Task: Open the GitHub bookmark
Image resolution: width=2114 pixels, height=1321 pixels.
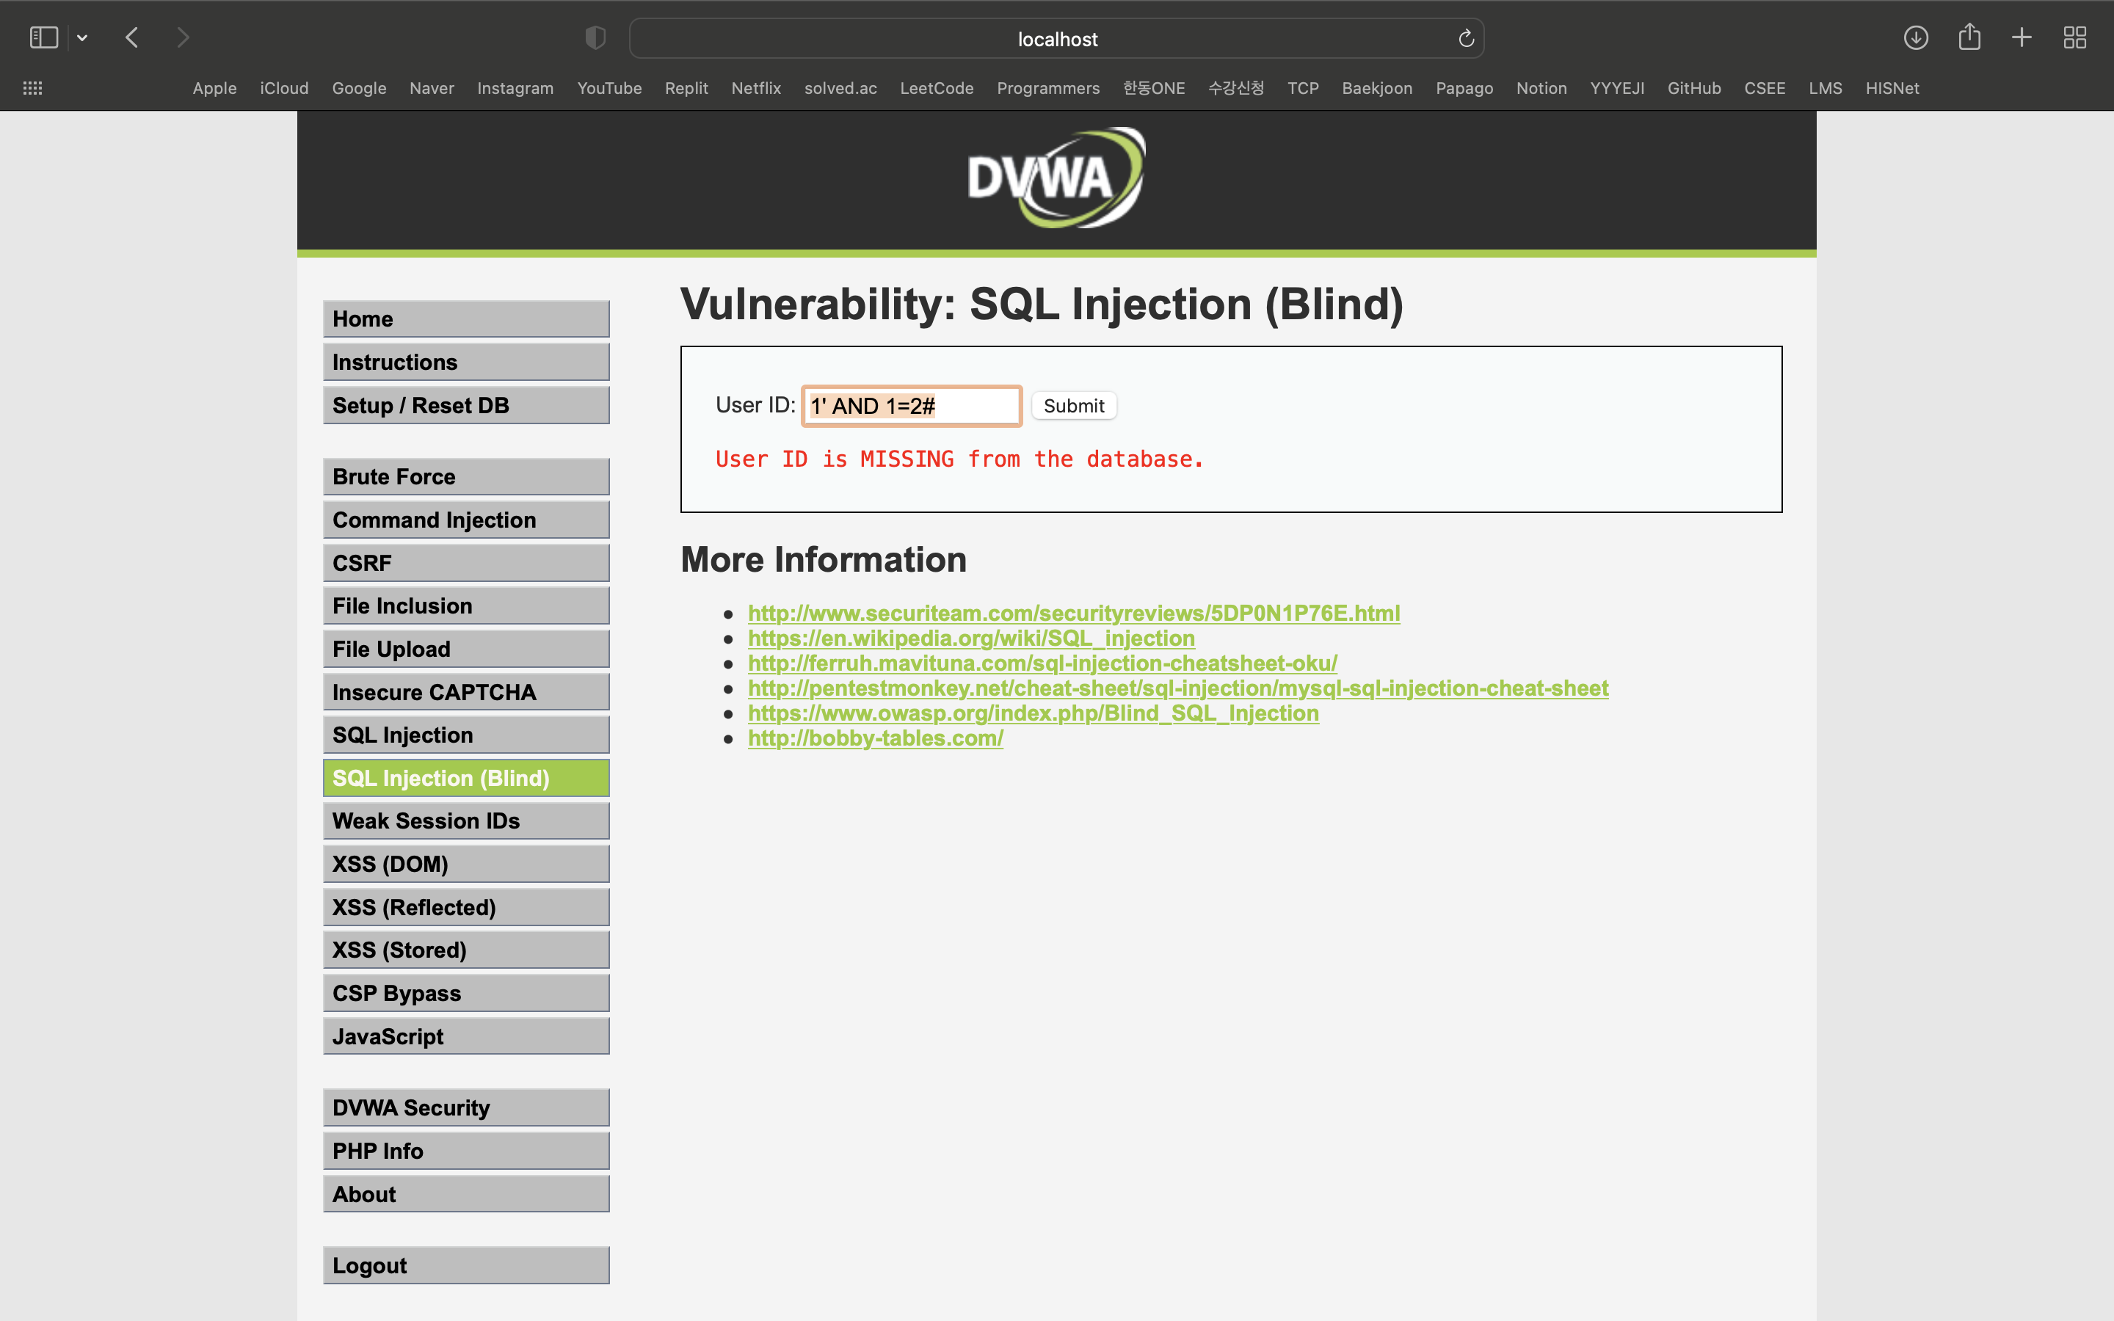Action: (x=1694, y=88)
